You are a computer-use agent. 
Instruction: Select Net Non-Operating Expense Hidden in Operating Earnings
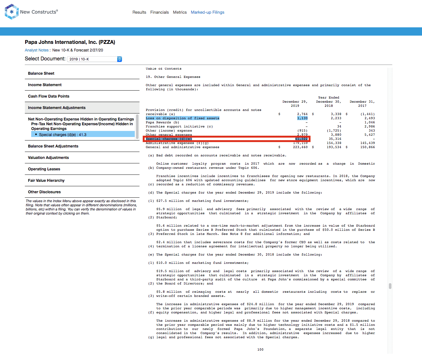pyautogui.click(x=81, y=119)
